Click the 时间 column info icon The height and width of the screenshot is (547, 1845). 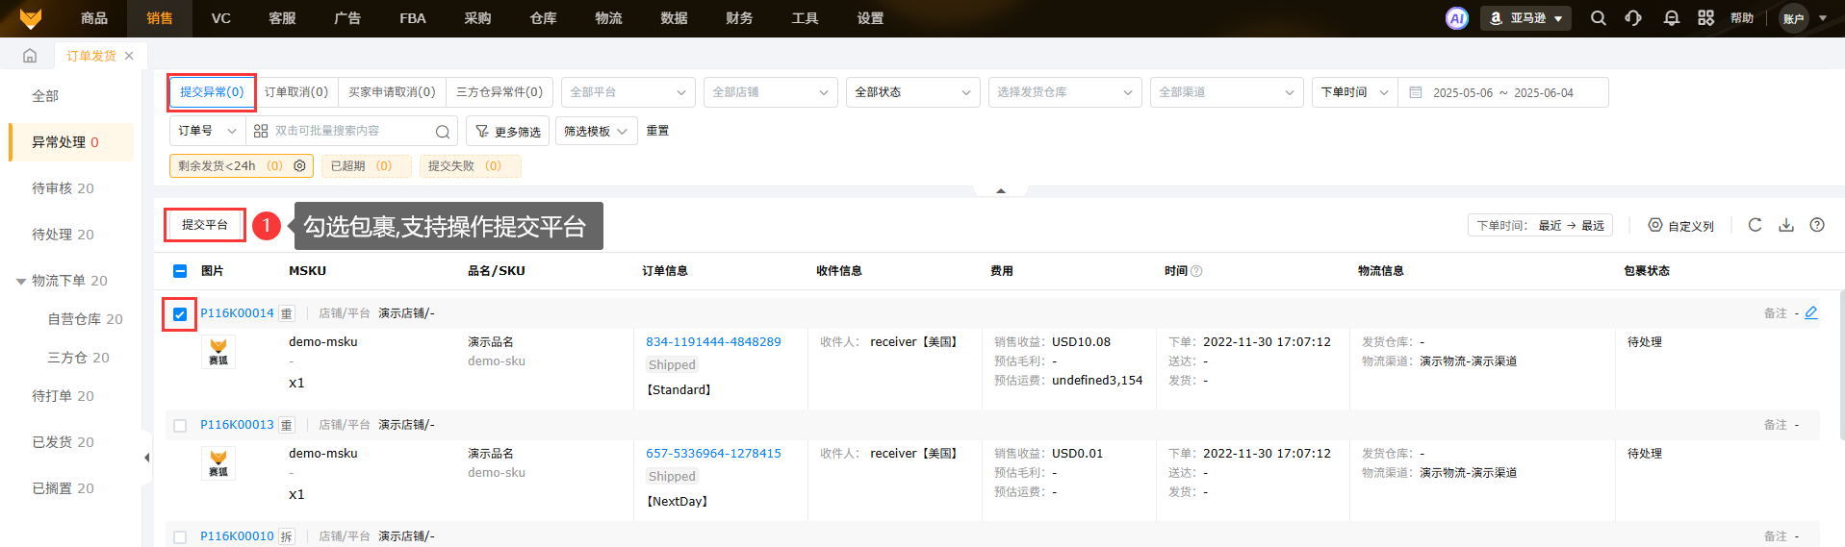point(1196,271)
